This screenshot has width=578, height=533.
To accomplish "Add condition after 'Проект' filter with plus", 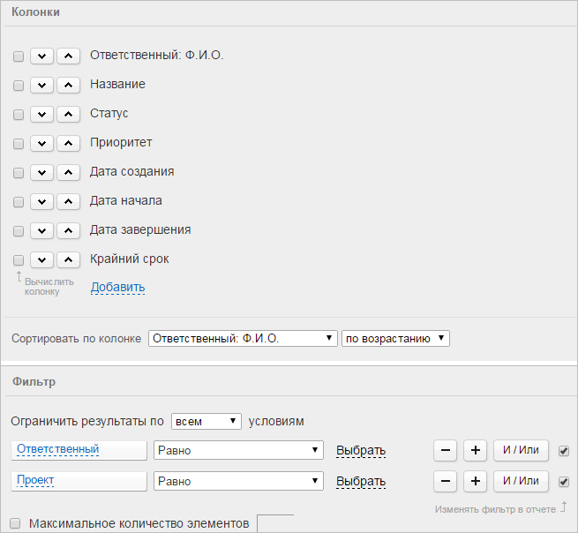I will pyautogui.click(x=476, y=481).
